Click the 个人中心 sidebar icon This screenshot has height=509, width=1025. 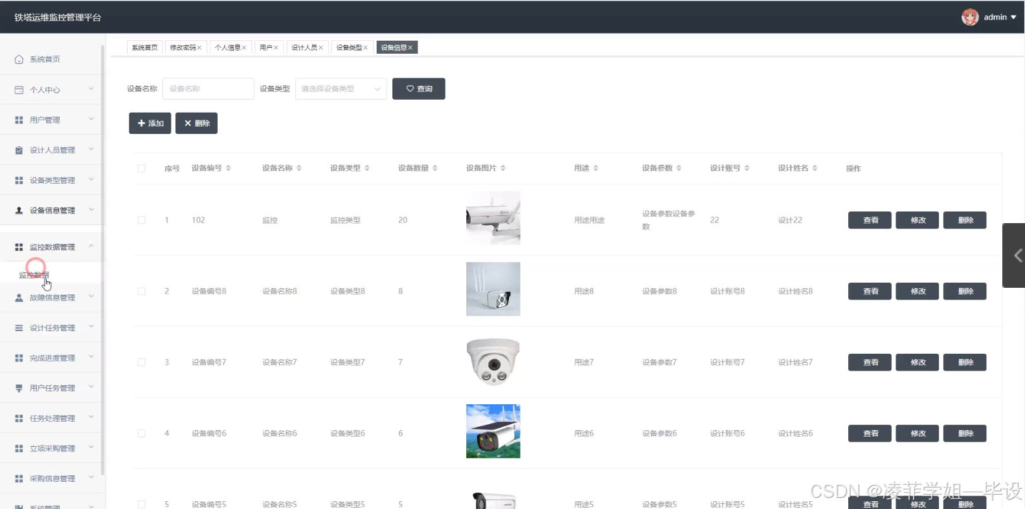[x=19, y=90]
